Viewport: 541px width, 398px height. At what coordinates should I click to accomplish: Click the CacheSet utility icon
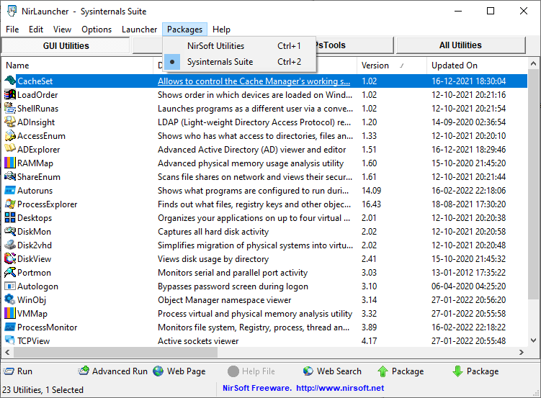pos(10,81)
